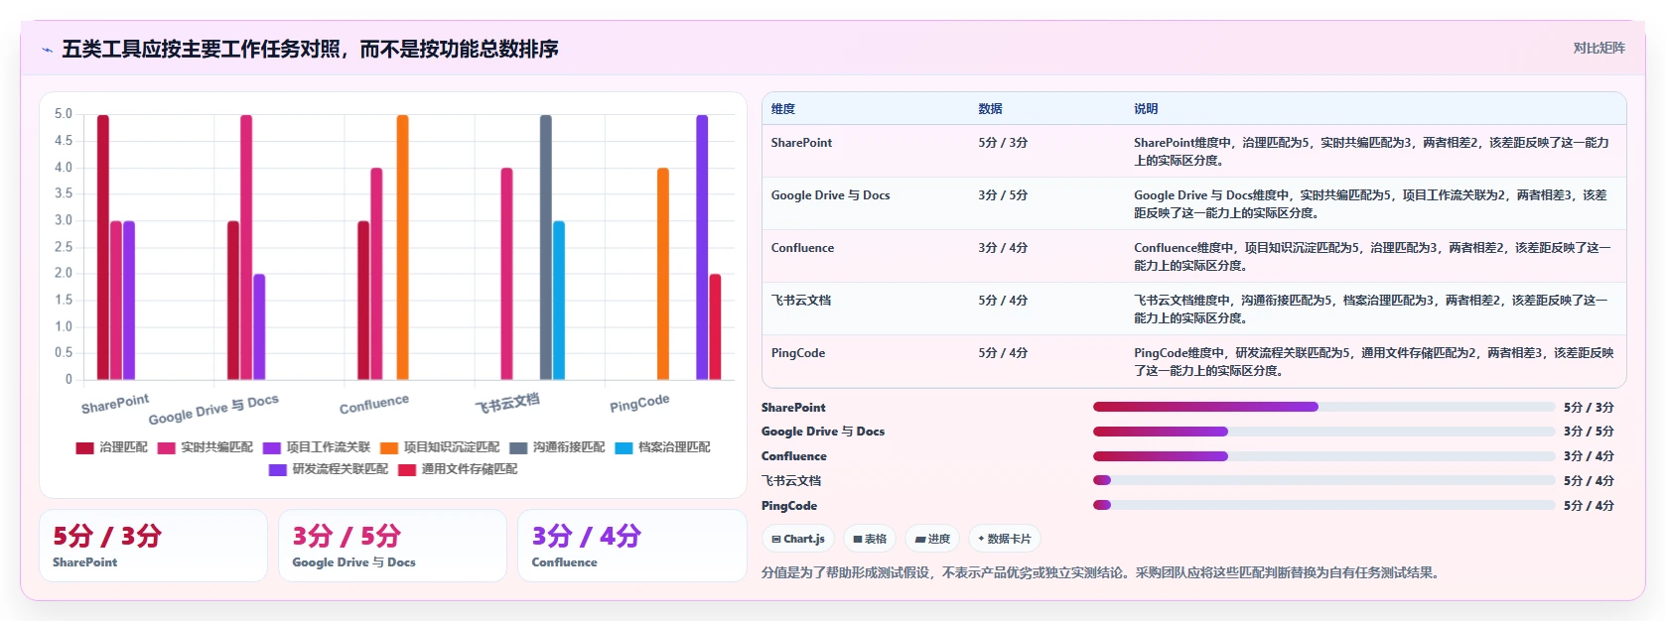
Task: Toggle the 通用文件存储匹配 legend color box
Action: [x=407, y=470]
